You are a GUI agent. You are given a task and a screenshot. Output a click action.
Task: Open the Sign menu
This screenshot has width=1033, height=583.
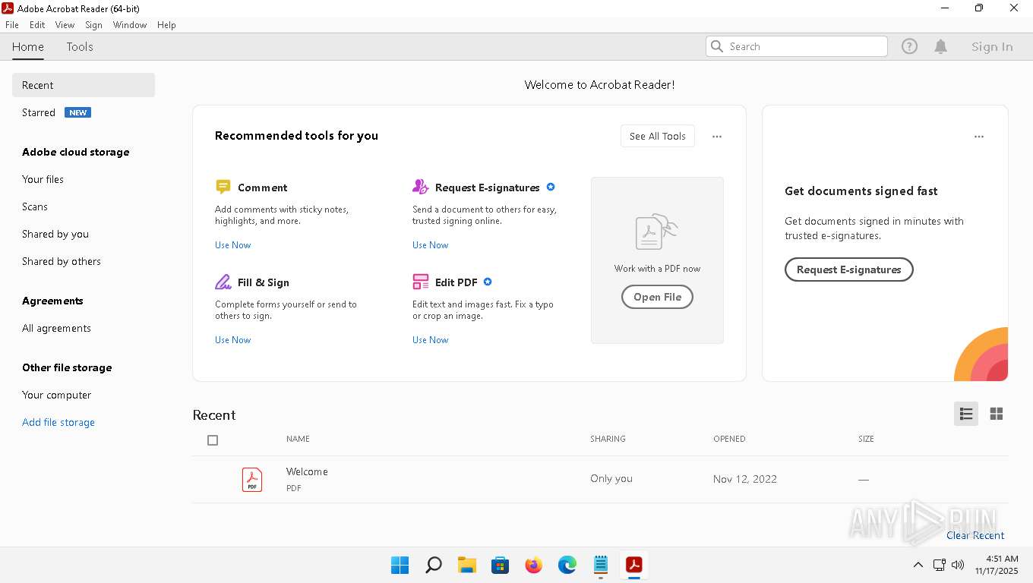(x=93, y=25)
